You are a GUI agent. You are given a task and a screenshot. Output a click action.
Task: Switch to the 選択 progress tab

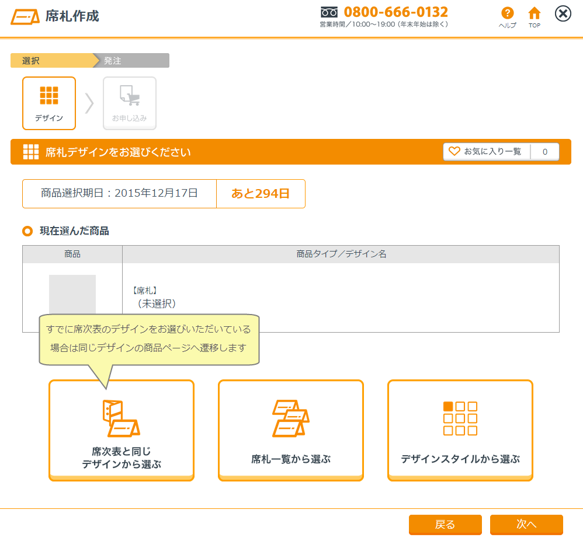(x=51, y=61)
